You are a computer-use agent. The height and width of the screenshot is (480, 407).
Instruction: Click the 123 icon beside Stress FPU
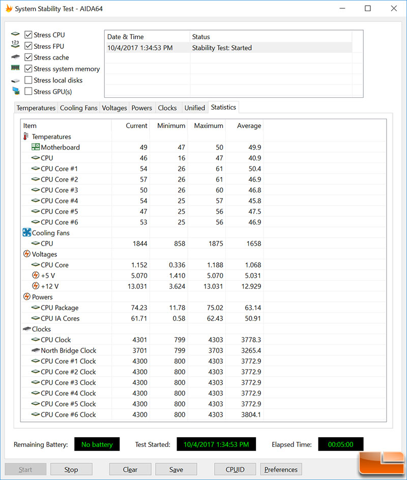click(15, 44)
